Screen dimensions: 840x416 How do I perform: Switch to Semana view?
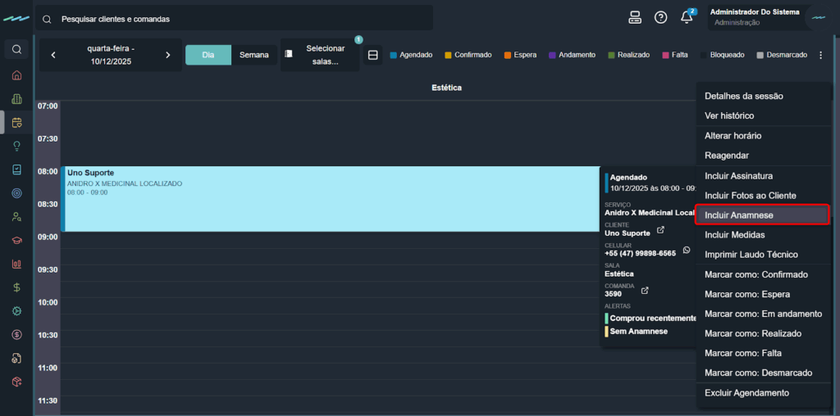click(254, 55)
